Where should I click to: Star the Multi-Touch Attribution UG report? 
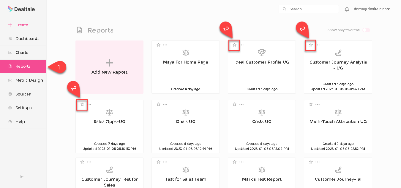pyautogui.click(x=311, y=104)
